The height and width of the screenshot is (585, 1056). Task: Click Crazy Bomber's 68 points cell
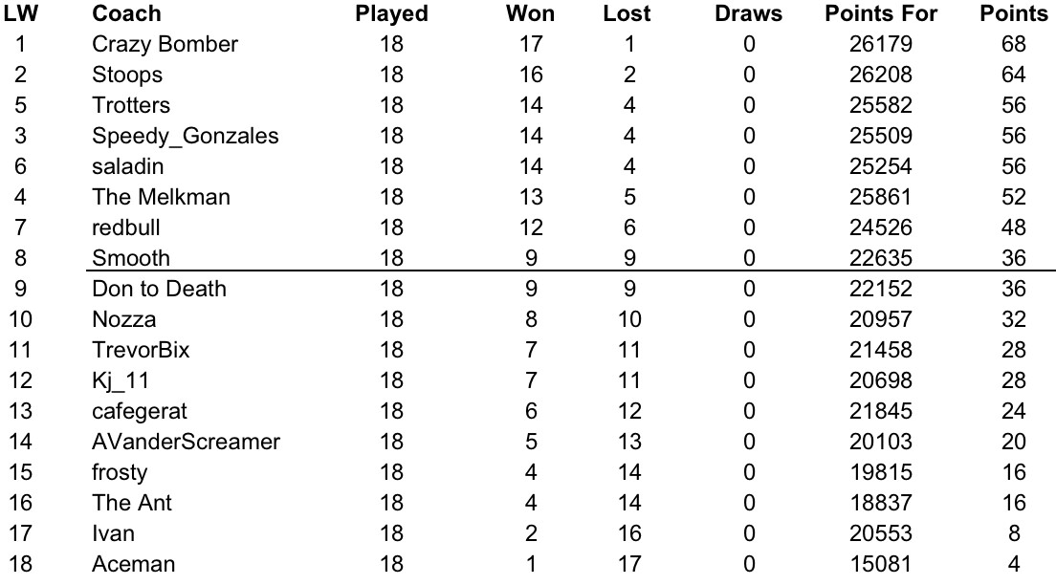[1014, 44]
